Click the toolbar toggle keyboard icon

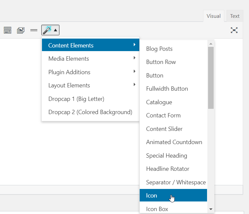pos(8,30)
